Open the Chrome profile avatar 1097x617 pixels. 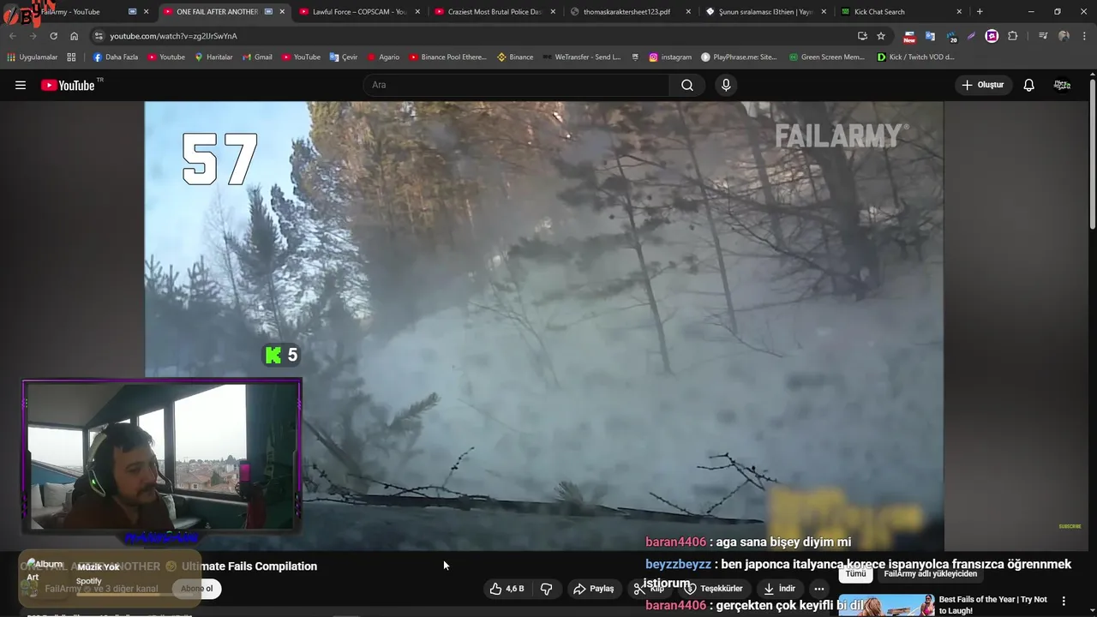point(1064,36)
